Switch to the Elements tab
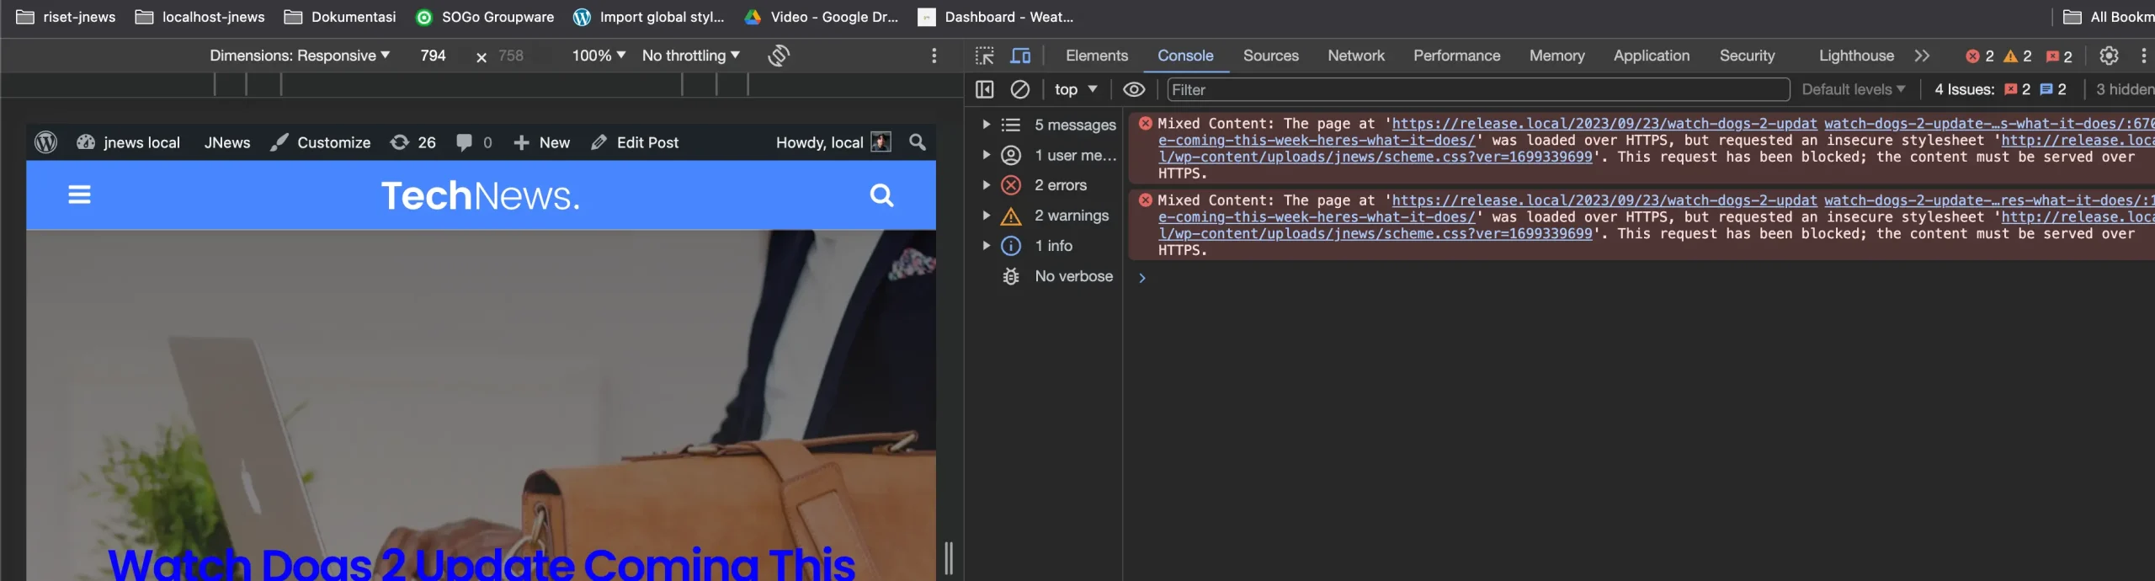 1097,56
